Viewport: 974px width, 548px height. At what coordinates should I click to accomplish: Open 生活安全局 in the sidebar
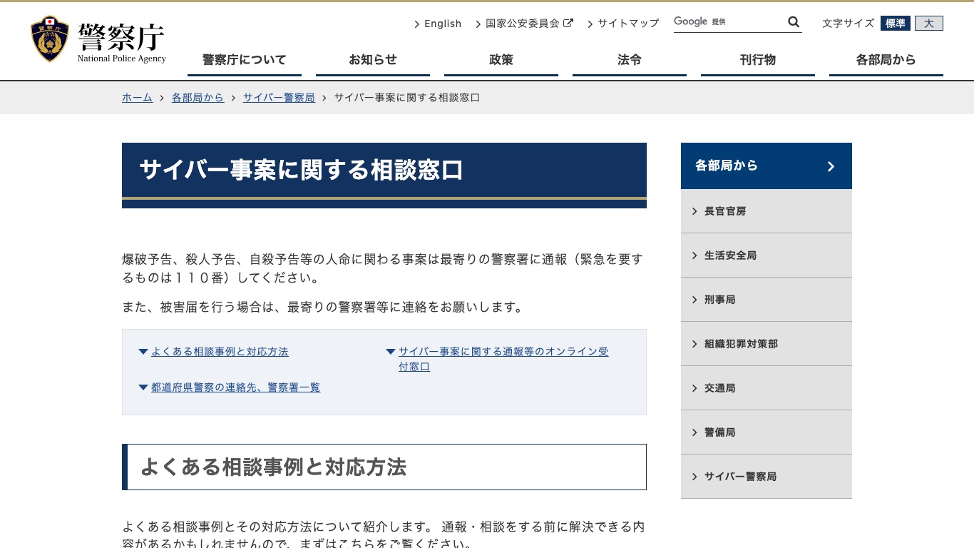click(x=767, y=255)
